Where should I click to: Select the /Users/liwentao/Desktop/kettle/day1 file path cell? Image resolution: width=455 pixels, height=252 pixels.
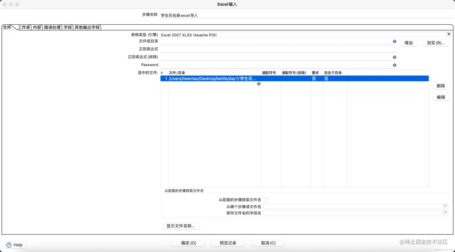[215, 79]
